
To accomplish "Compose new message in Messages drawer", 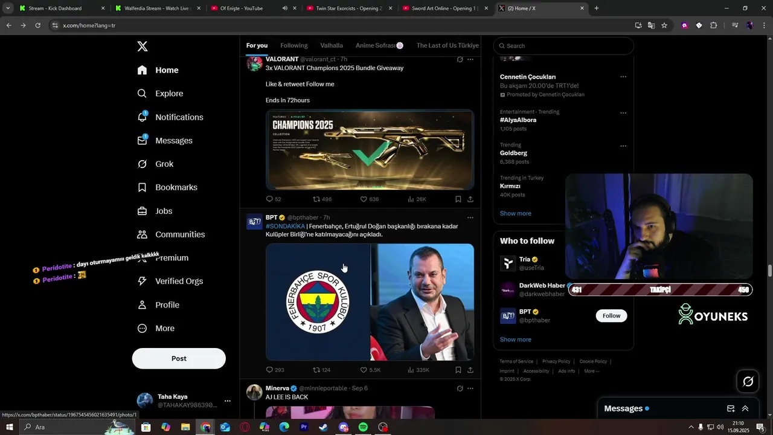I will [731, 408].
